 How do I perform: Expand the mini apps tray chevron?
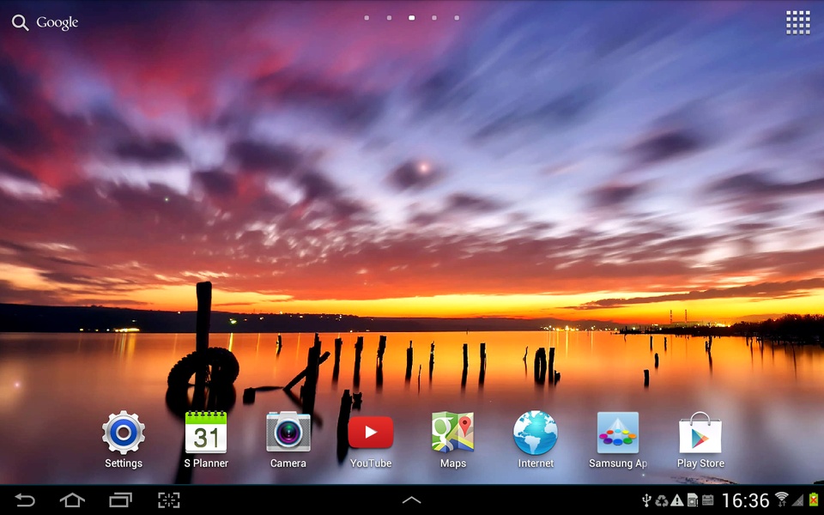(x=411, y=500)
